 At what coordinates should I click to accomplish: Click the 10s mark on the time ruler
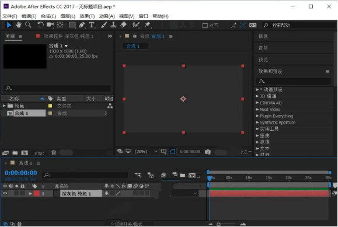(249, 178)
